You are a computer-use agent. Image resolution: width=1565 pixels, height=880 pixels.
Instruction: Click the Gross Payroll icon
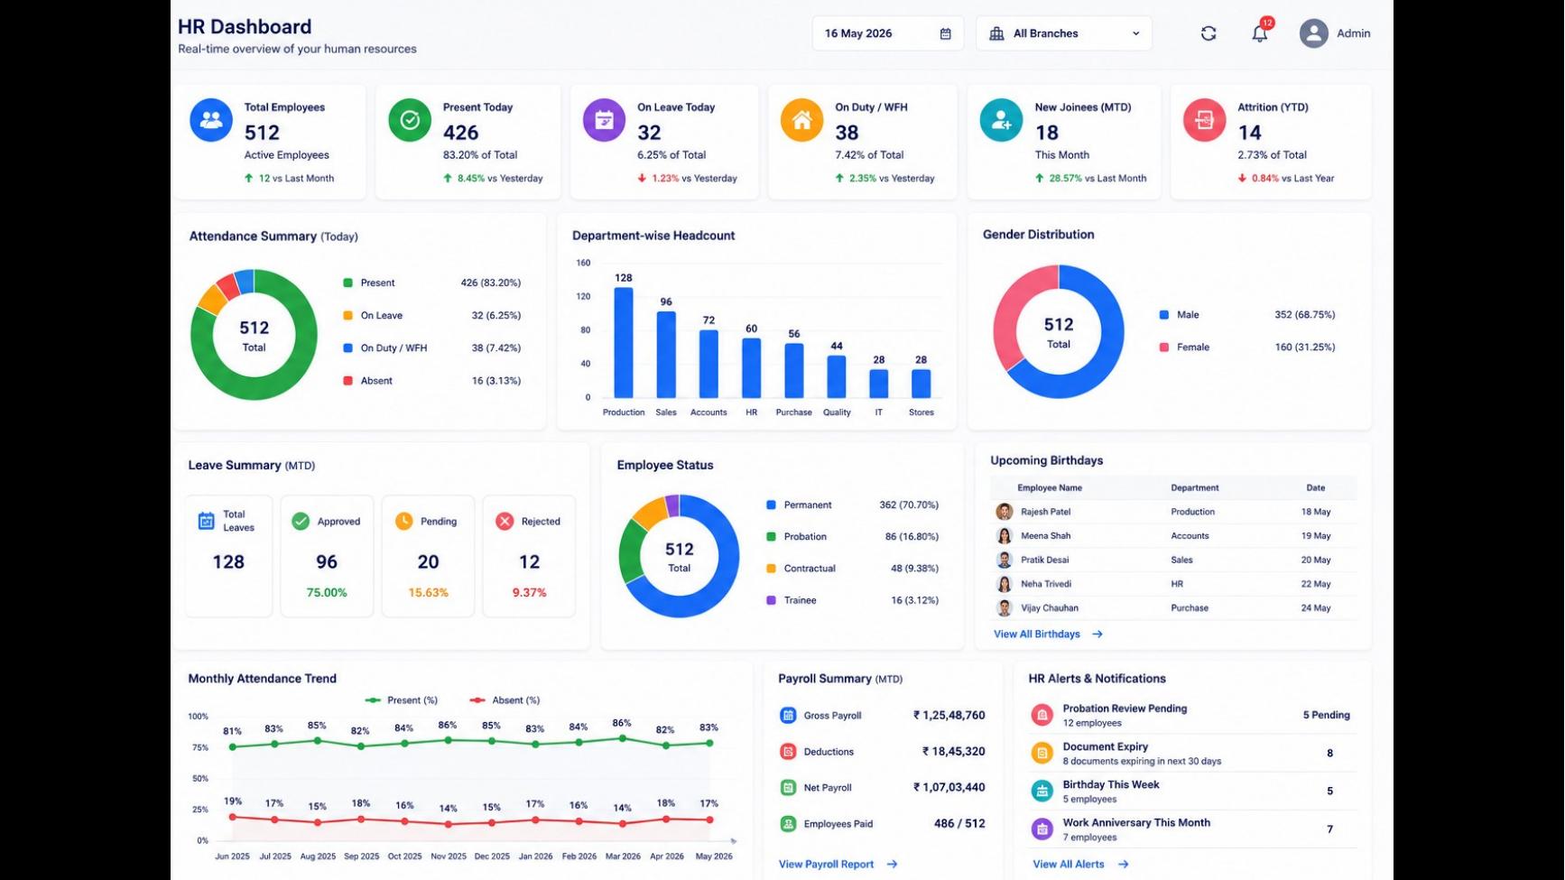(x=788, y=715)
